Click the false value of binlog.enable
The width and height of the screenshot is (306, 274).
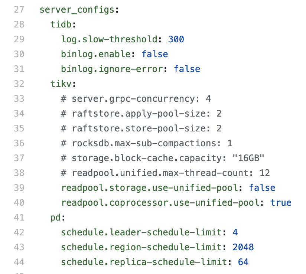tap(155, 54)
